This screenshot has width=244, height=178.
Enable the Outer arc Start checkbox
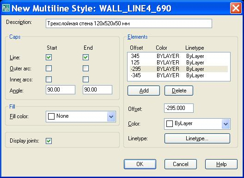coord(49,68)
